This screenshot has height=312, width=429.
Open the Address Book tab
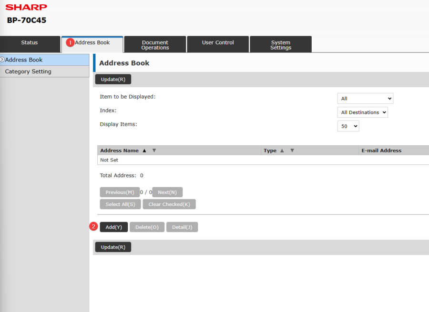pos(92,43)
